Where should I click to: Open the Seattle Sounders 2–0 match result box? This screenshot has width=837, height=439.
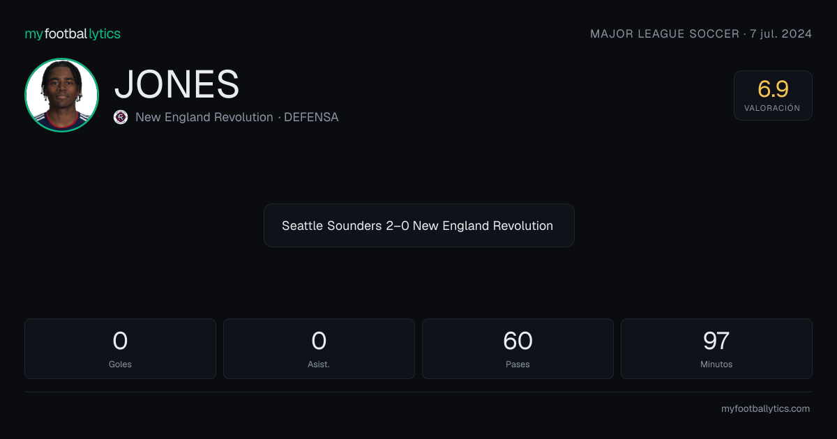point(418,226)
